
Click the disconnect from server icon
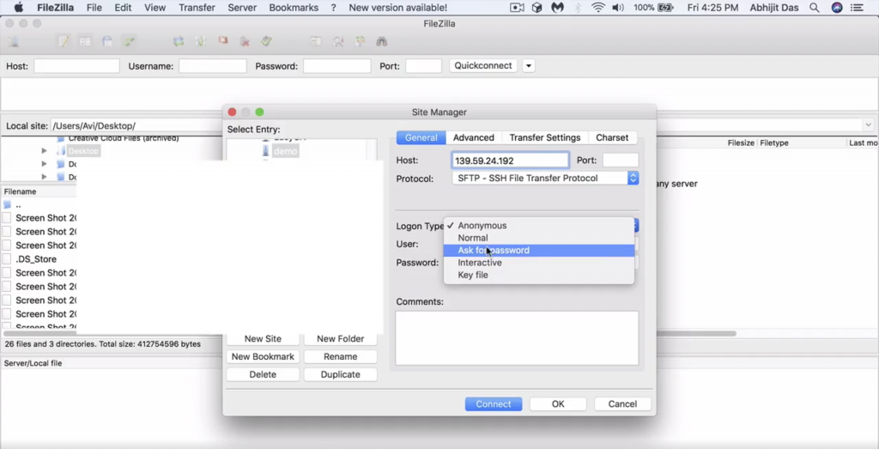click(245, 41)
